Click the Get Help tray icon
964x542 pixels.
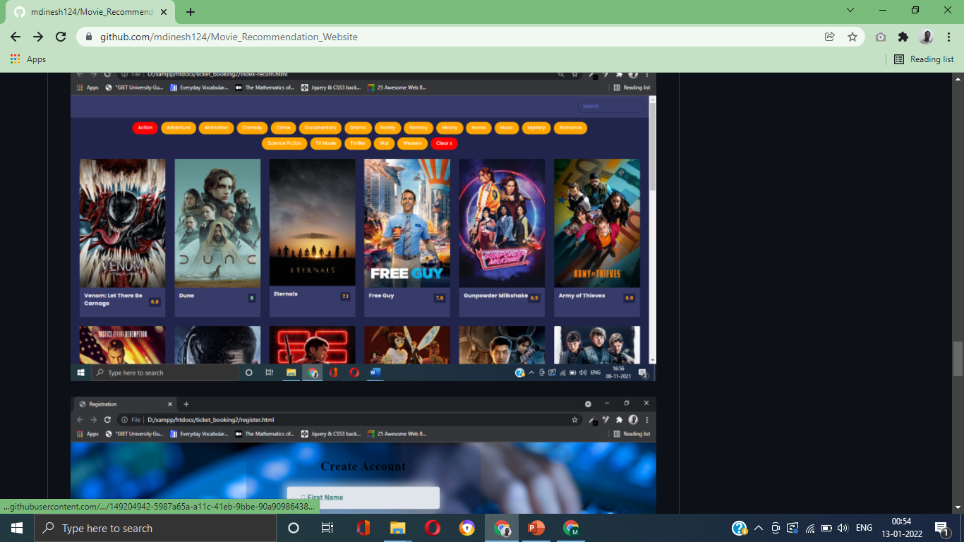(739, 528)
